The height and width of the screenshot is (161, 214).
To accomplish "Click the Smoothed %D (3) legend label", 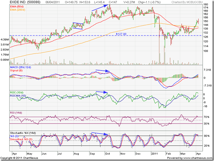I will pyautogui.click(x=21, y=139).
